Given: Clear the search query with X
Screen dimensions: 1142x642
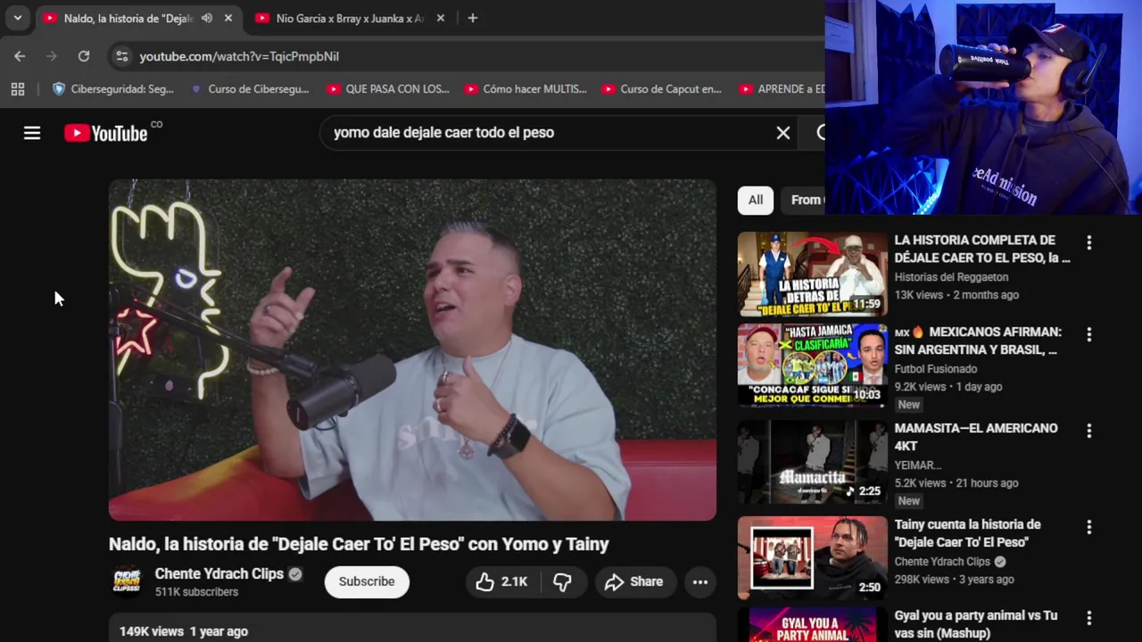Looking at the screenshot, I should 783,133.
